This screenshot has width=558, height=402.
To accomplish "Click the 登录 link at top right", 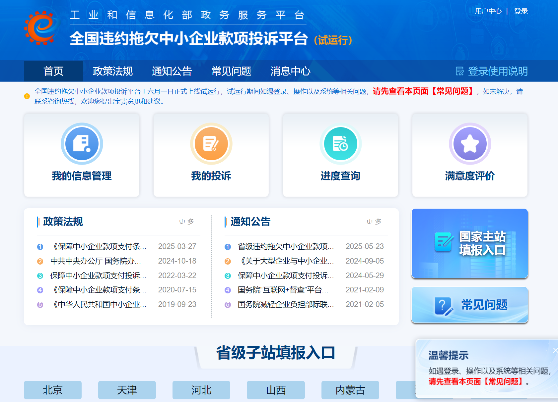I will click(521, 11).
